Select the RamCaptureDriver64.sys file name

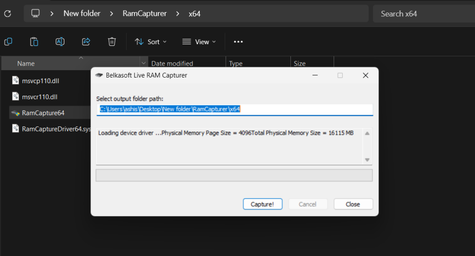click(x=56, y=129)
